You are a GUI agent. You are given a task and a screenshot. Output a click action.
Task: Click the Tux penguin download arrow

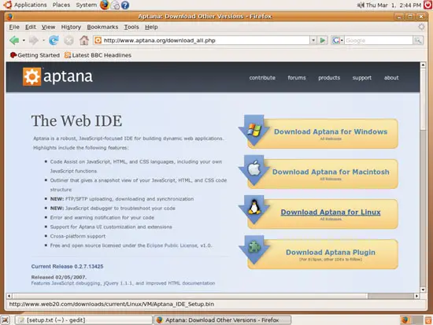pos(254,210)
